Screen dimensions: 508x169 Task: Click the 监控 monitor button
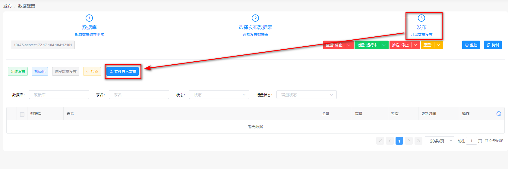pos(471,45)
